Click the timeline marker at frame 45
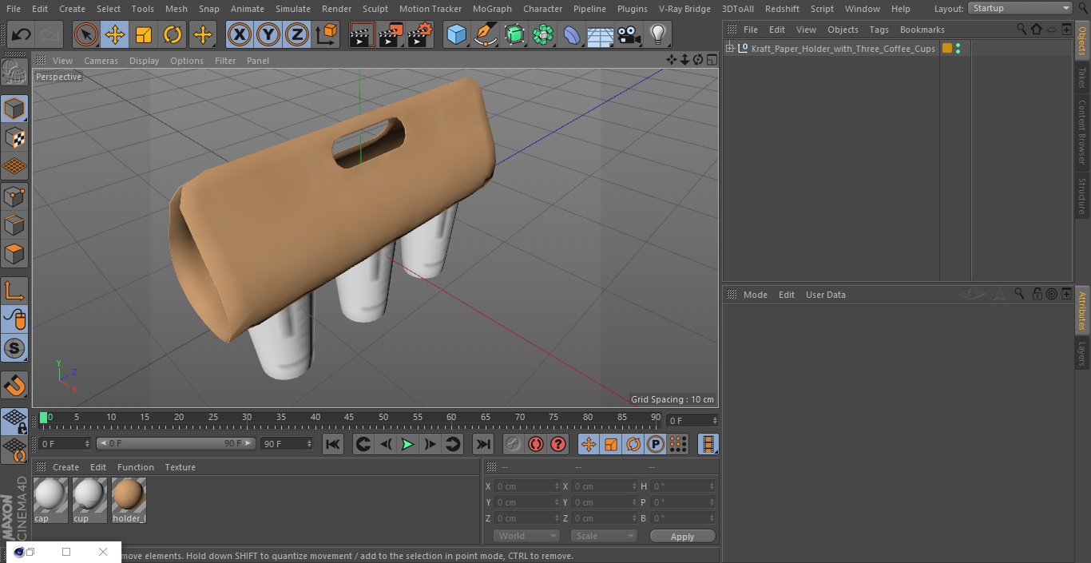 click(x=349, y=418)
